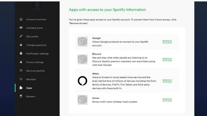Open the Edit profile page
The width and height of the screenshot is (207, 116).
tap(32, 37)
